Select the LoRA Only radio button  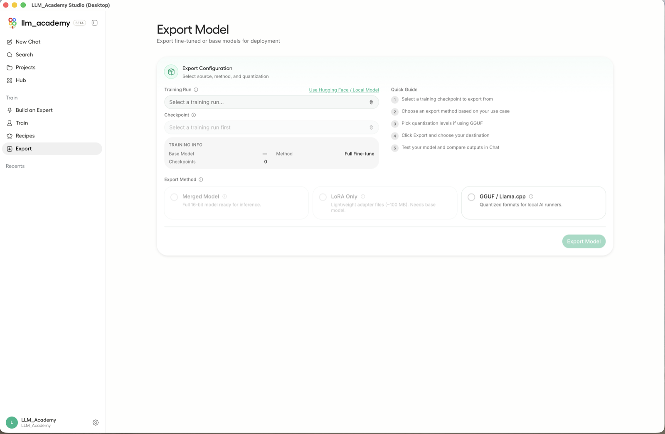323,197
